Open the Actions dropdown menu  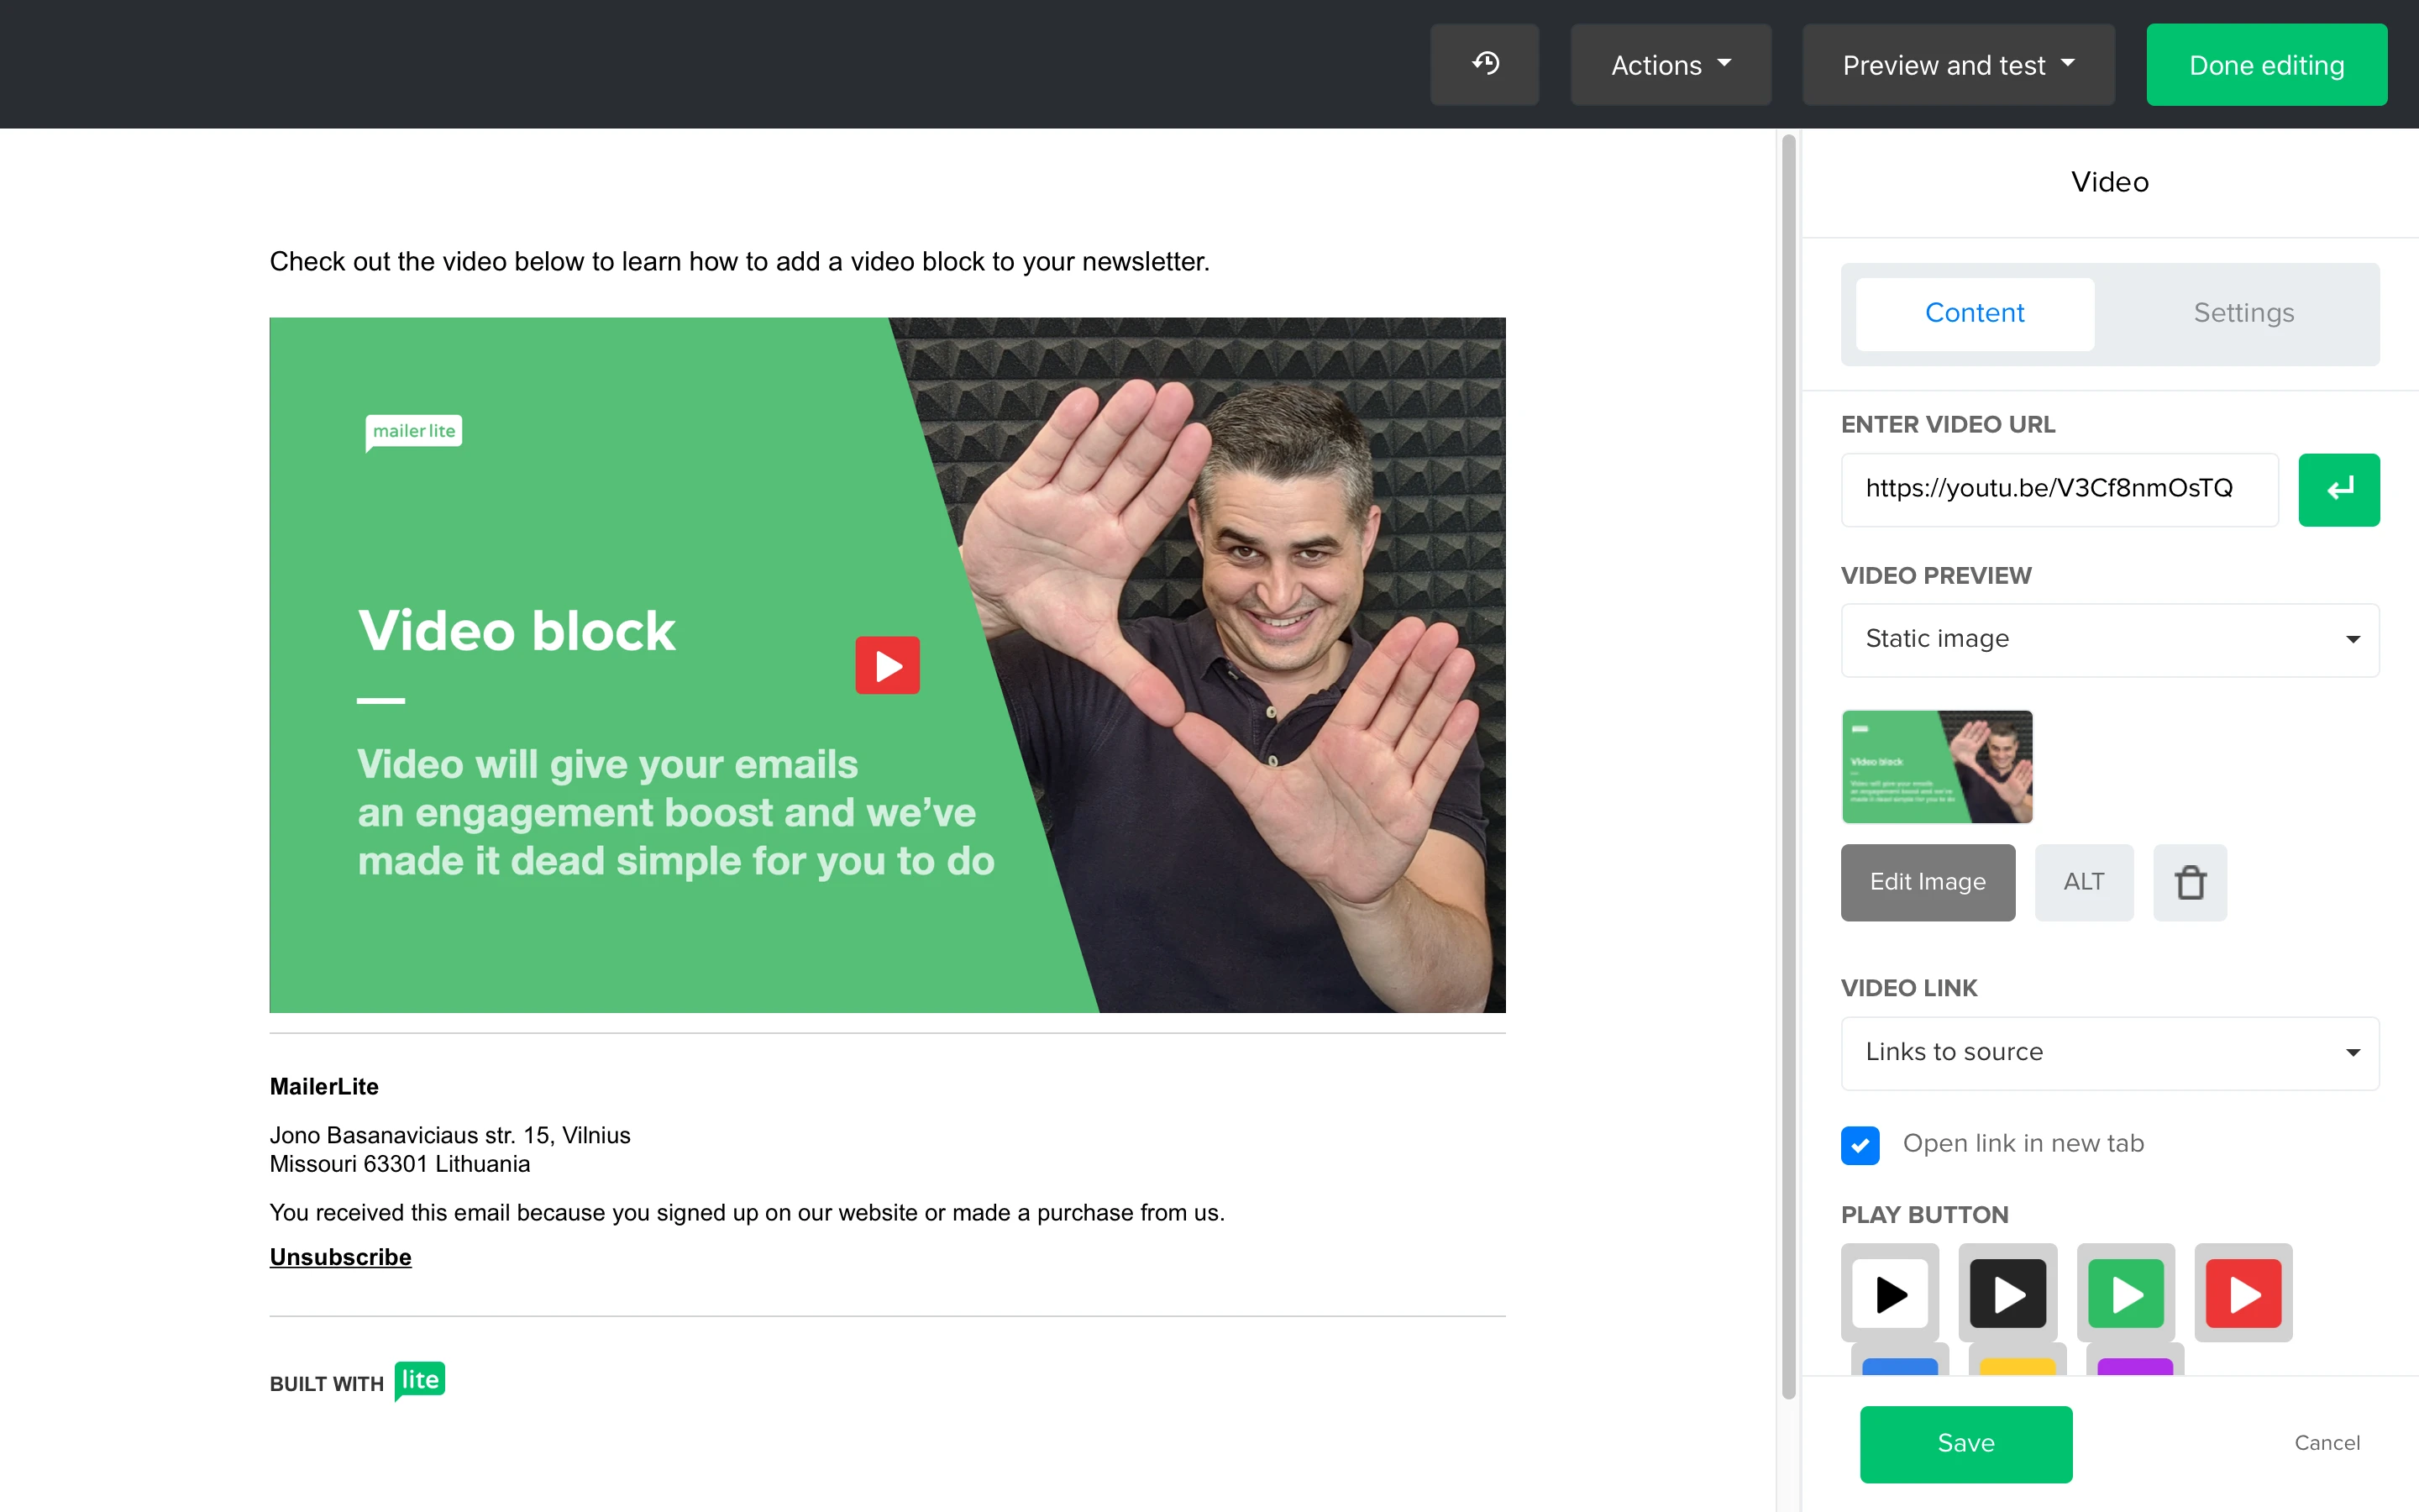click(1671, 65)
